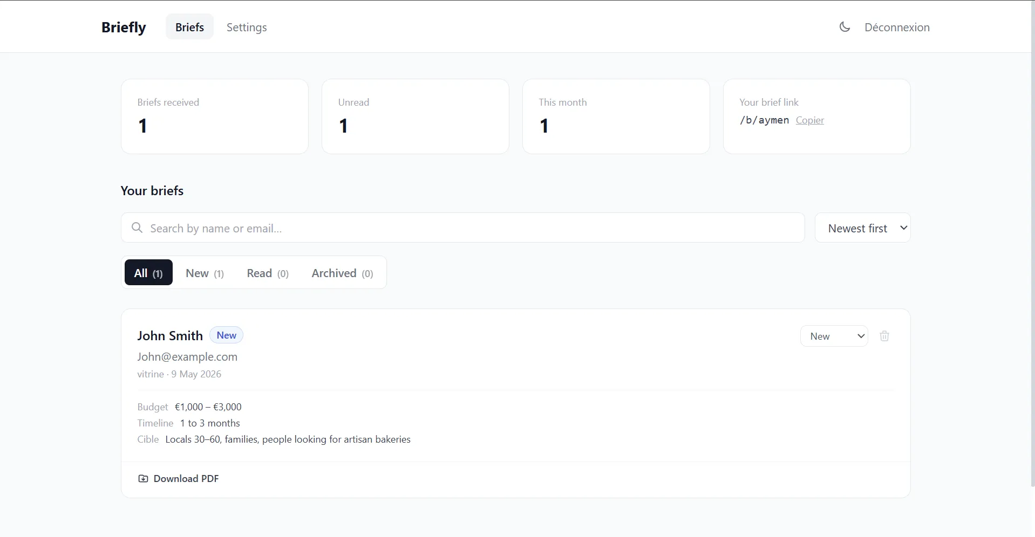Open the Newest first sort dropdown

[862, 228]
